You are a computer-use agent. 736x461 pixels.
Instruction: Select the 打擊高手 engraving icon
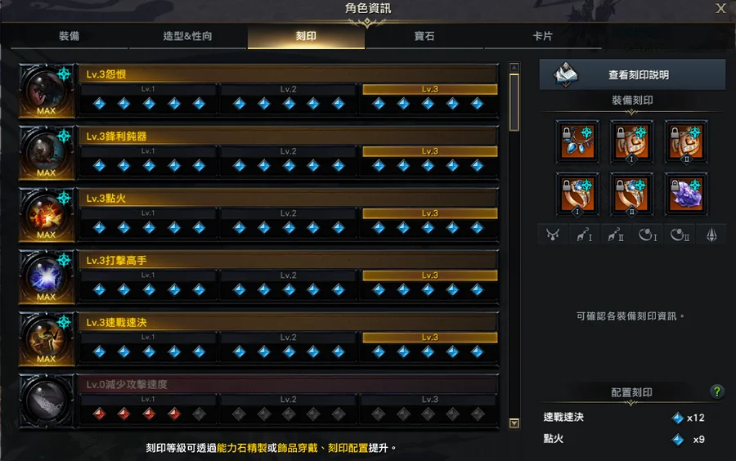click(47, 277)
